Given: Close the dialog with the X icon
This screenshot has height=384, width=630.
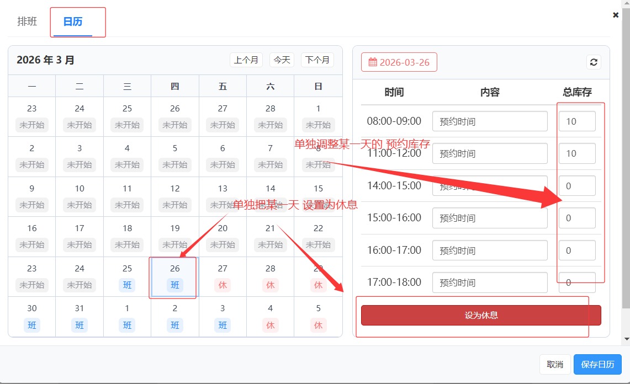Looking at the screenshot, I should tap(616, 15).
